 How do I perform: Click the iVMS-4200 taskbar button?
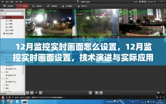pyautogui.click(x=25, y=102)
